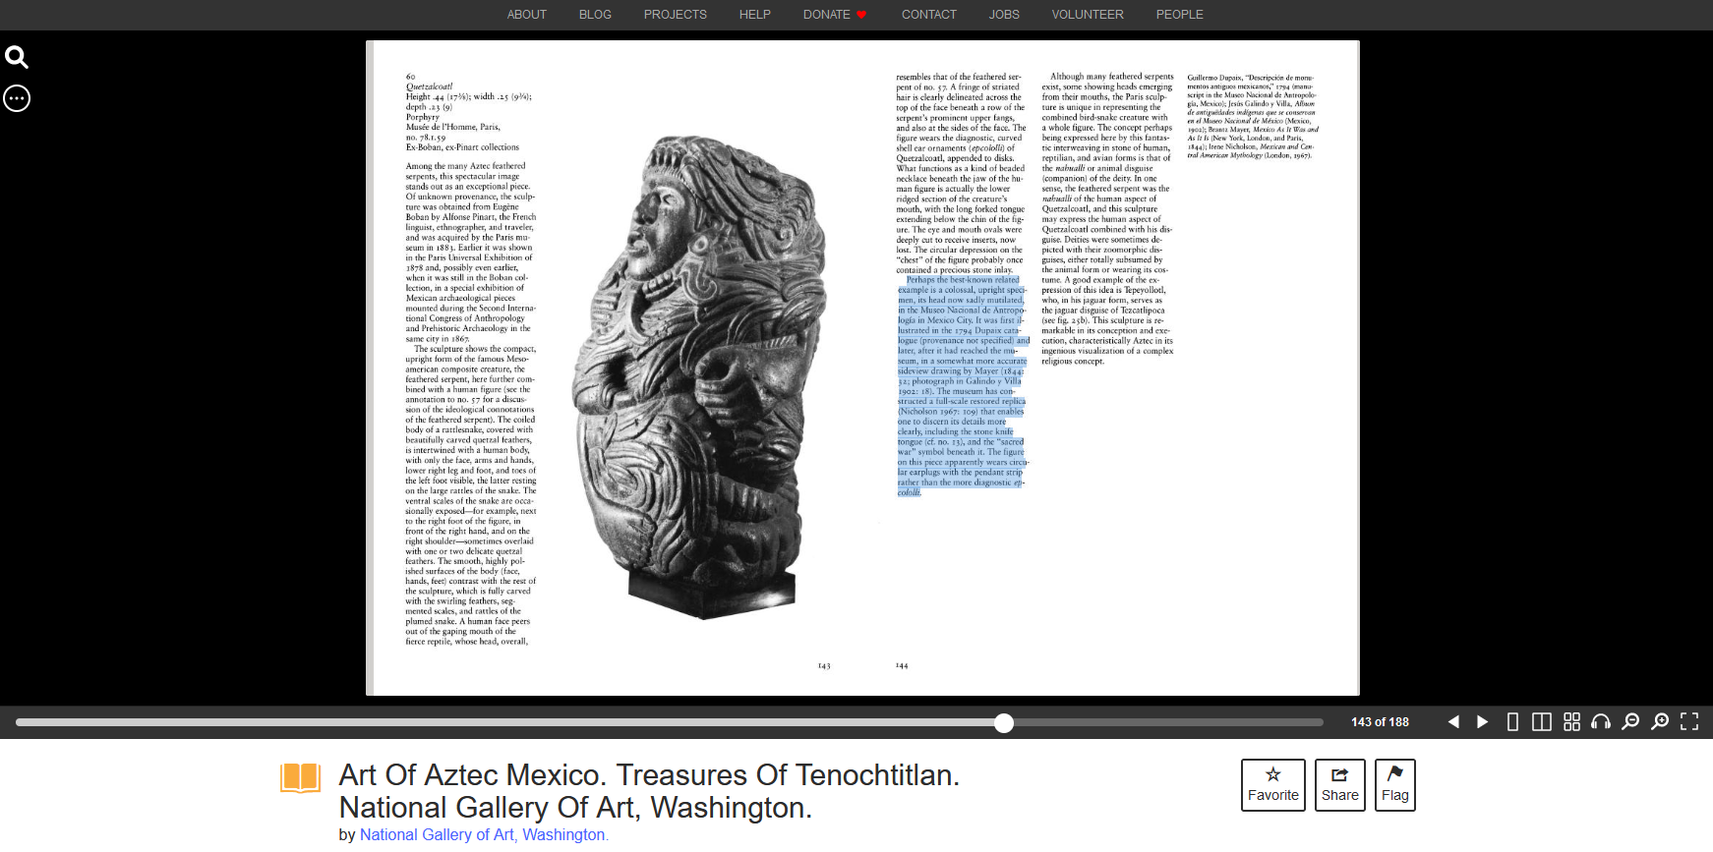Flag this item
This screenshot has height=852, width=1713.
[x=1394, y=784]
